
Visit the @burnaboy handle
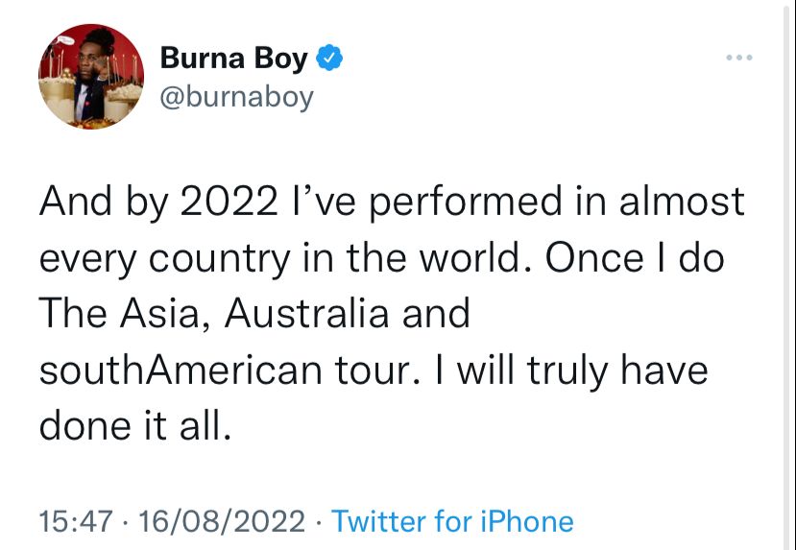pyautogui.click(x=237, y=96)
